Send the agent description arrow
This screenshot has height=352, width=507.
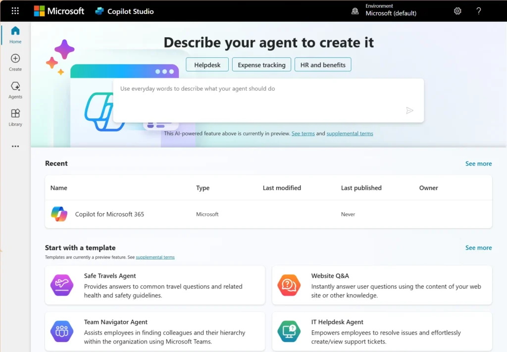point(409,110)
